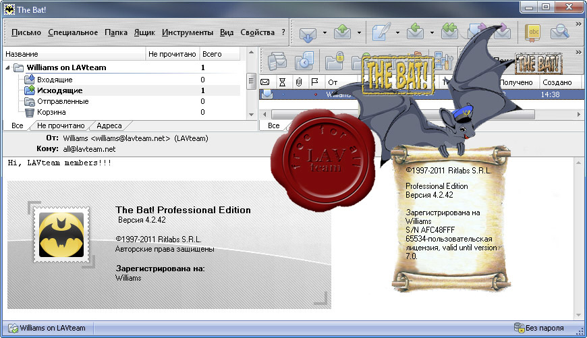The image size is (587, 338).
Task: Sort by paperclip attachment column icon
Action: [x=299, y=82]
